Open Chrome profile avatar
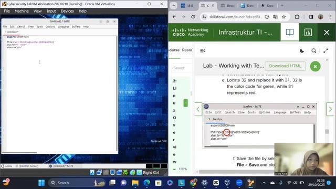 (321, 17)
